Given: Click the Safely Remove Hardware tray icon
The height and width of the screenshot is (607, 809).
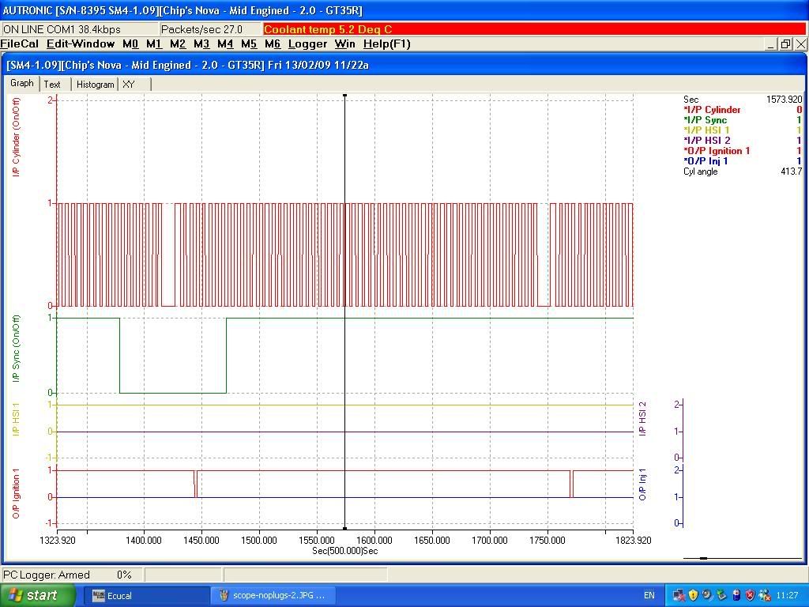Looking at the screenshot, I should [721, 596].
